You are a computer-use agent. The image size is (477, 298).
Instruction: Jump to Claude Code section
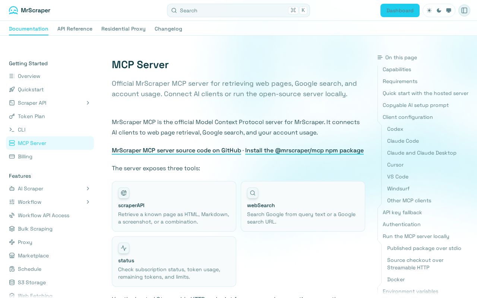(x=403, y=141)
